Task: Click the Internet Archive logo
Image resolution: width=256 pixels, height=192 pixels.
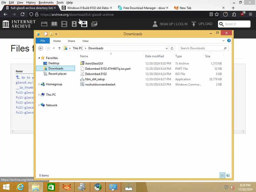Action: click(x=19, y=24)
